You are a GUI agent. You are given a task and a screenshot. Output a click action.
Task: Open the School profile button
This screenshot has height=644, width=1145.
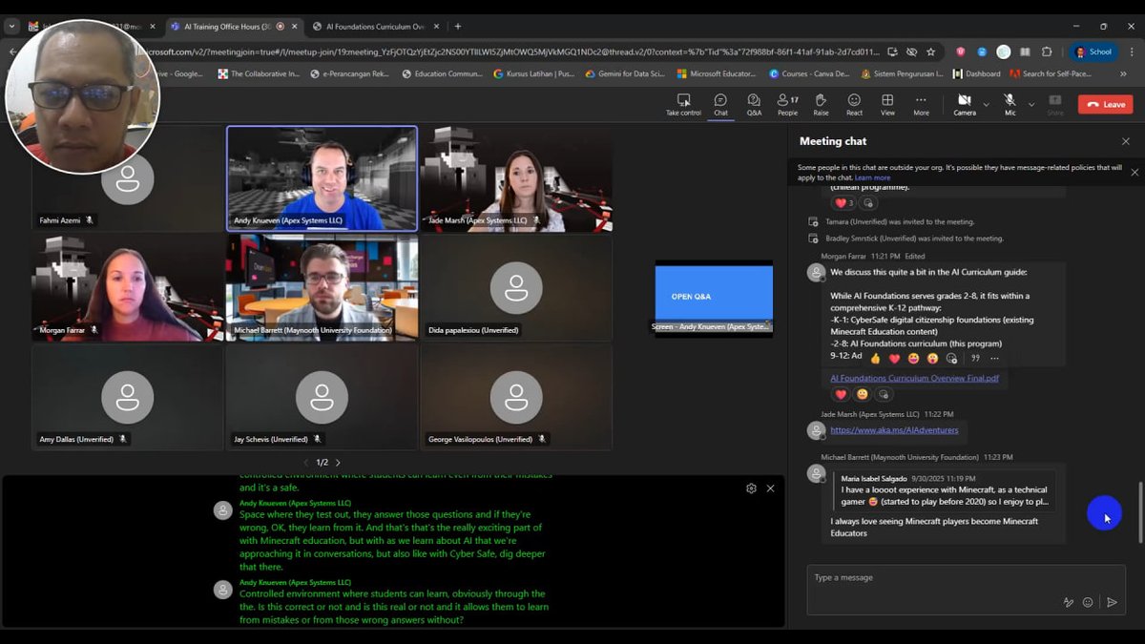[1093, 52]
